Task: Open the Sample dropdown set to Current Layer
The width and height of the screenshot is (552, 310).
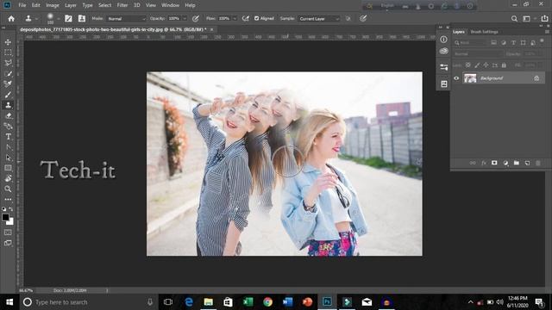Action: point(319,19)
